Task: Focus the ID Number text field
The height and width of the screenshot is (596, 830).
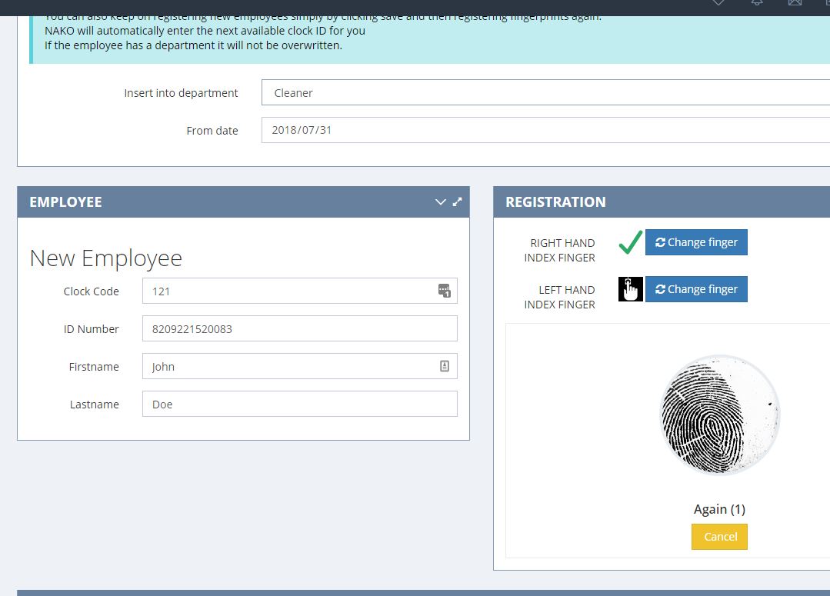Action: point(299,328)
